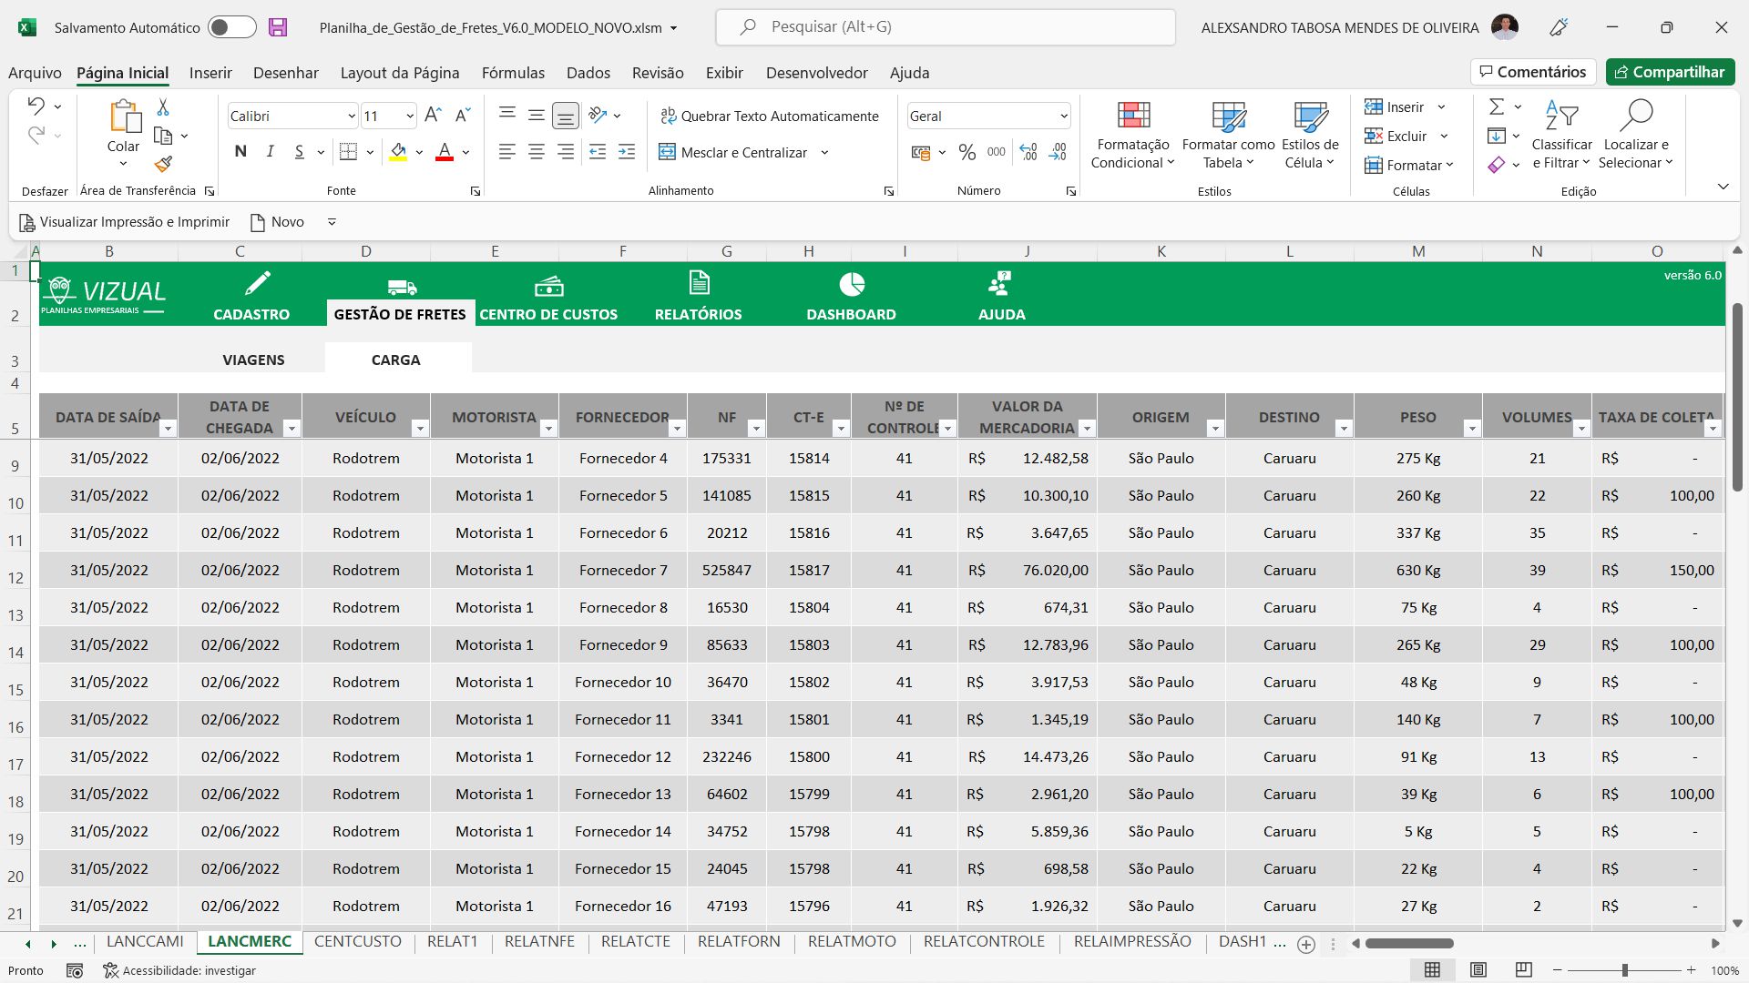Image resolution: width=1749 pixels, height=983 pixels.
Task: Open the Comentários panel
Action: pos(1533,71)
